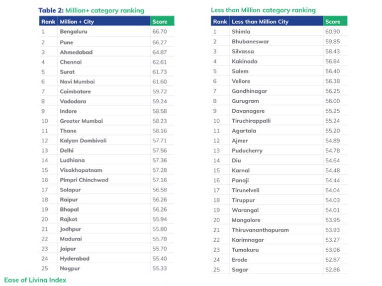Click the 'Million + City' column header
This screenshot has width=382, height=286.
coord(77,22)
